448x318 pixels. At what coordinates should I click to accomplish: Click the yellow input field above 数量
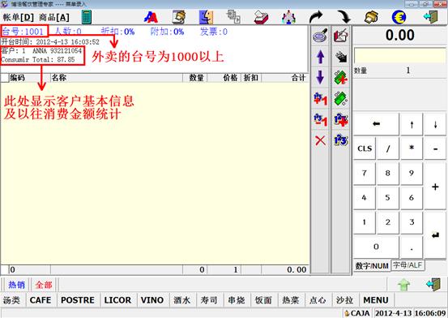pos(399,55)
